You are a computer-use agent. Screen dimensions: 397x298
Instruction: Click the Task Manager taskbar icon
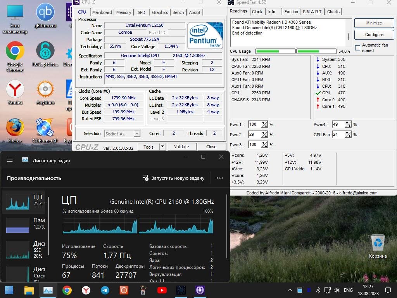coord(48,290)
